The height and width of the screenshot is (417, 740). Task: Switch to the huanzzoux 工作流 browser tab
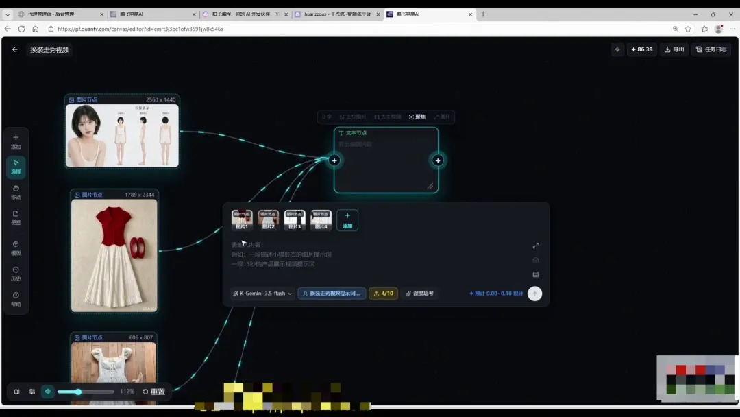[x=336, y=14]
